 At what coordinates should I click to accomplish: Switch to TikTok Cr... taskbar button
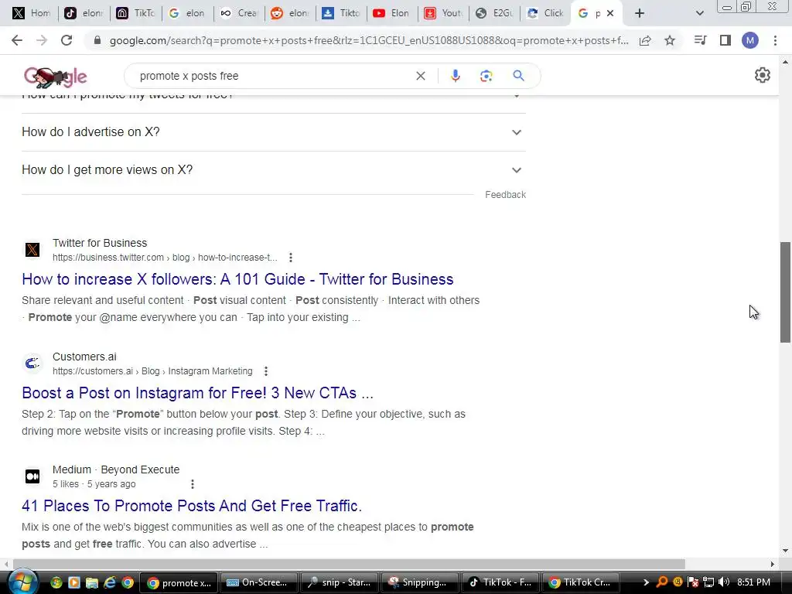point(581,582)
